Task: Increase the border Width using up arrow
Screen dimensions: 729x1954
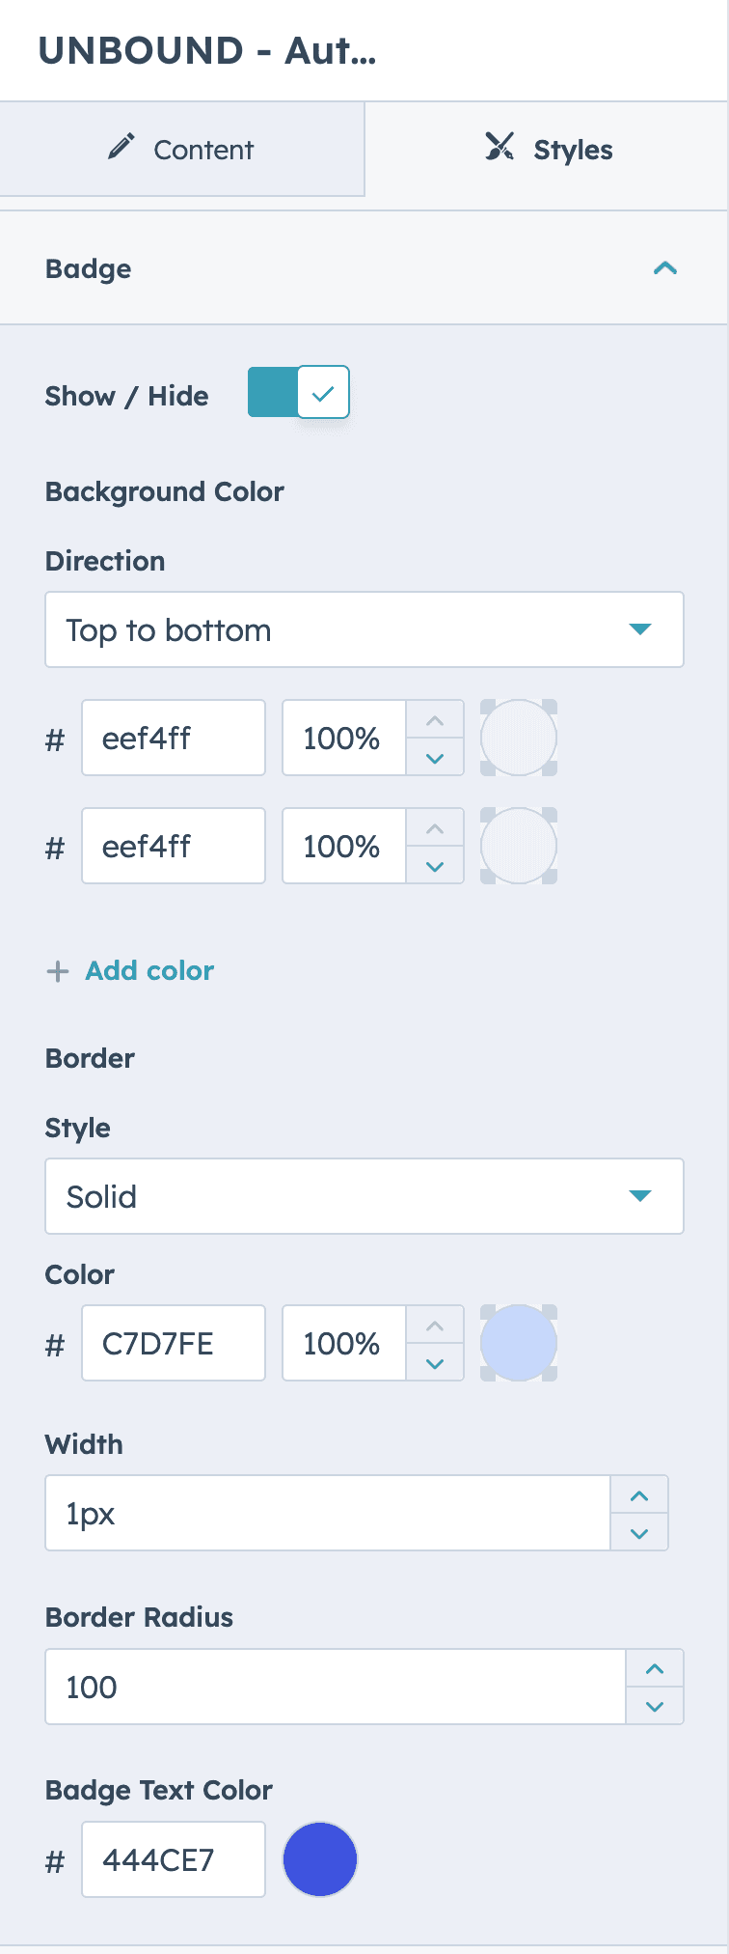Action: click(x=639, y=1493)
